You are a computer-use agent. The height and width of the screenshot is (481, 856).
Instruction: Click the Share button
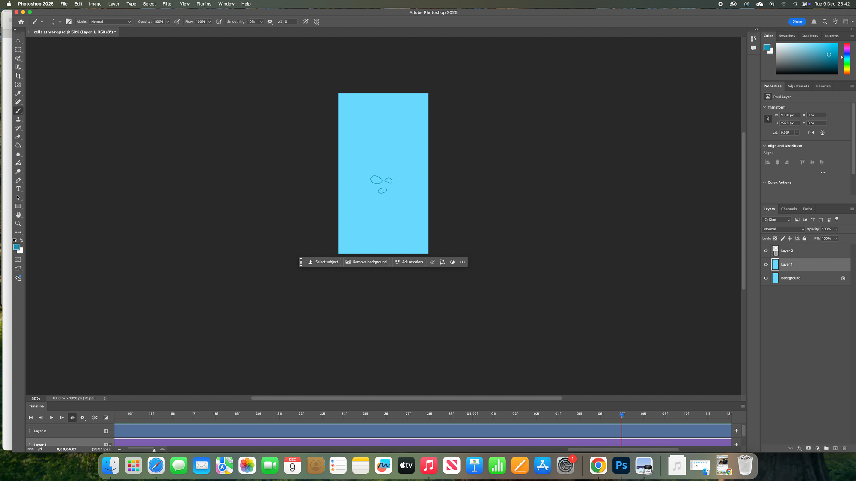pyautogui.click(x=797, y=21)
